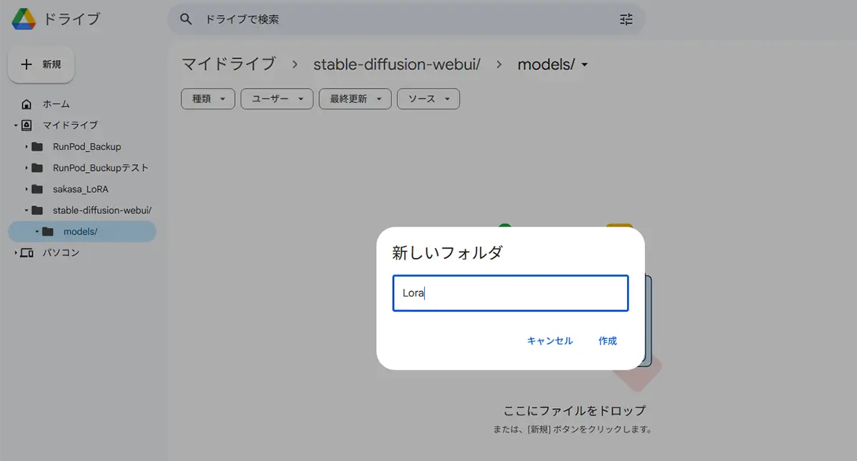The height and width of the screenshot is (461, 857).
Task: Click the パソコン computers icon
Action: pyautogui.click(x=26, y=253)
